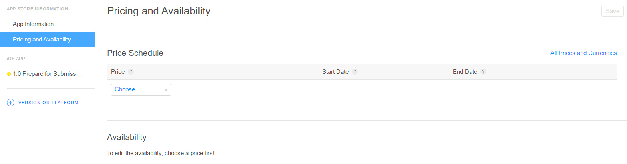
Task: Click the Start Date help icon
Action: 355,72
